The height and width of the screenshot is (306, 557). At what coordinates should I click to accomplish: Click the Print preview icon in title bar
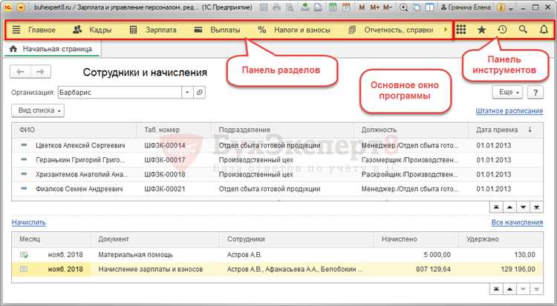pos(290,7)
